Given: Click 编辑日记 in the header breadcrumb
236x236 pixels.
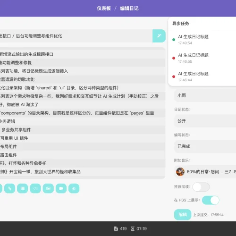Looking at the screenshot, I should [x=129, y=8].
